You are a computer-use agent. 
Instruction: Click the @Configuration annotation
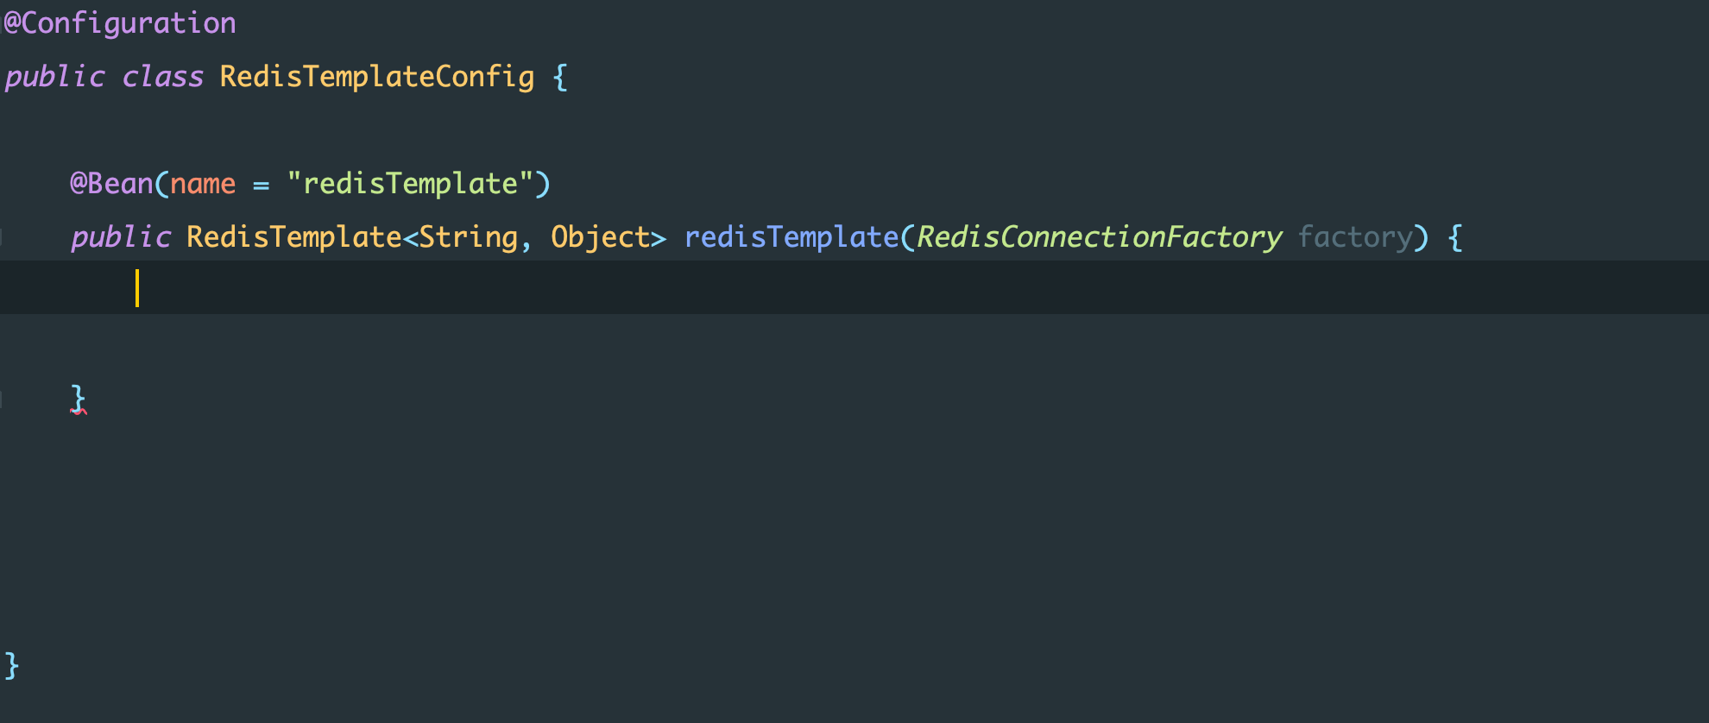tap(120, 23)
